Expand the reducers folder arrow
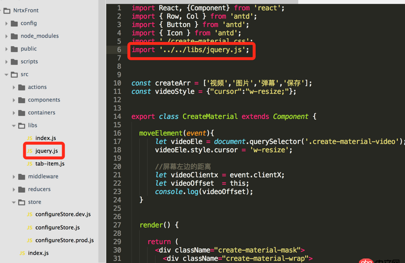The image size is (405, 263). (x=14, y=190)
